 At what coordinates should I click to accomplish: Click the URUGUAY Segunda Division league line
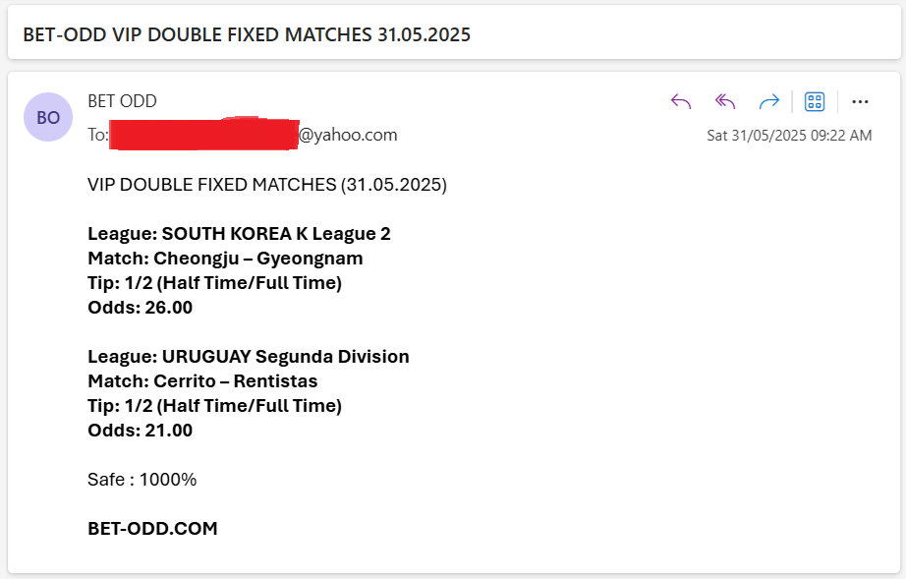[249, 357]
